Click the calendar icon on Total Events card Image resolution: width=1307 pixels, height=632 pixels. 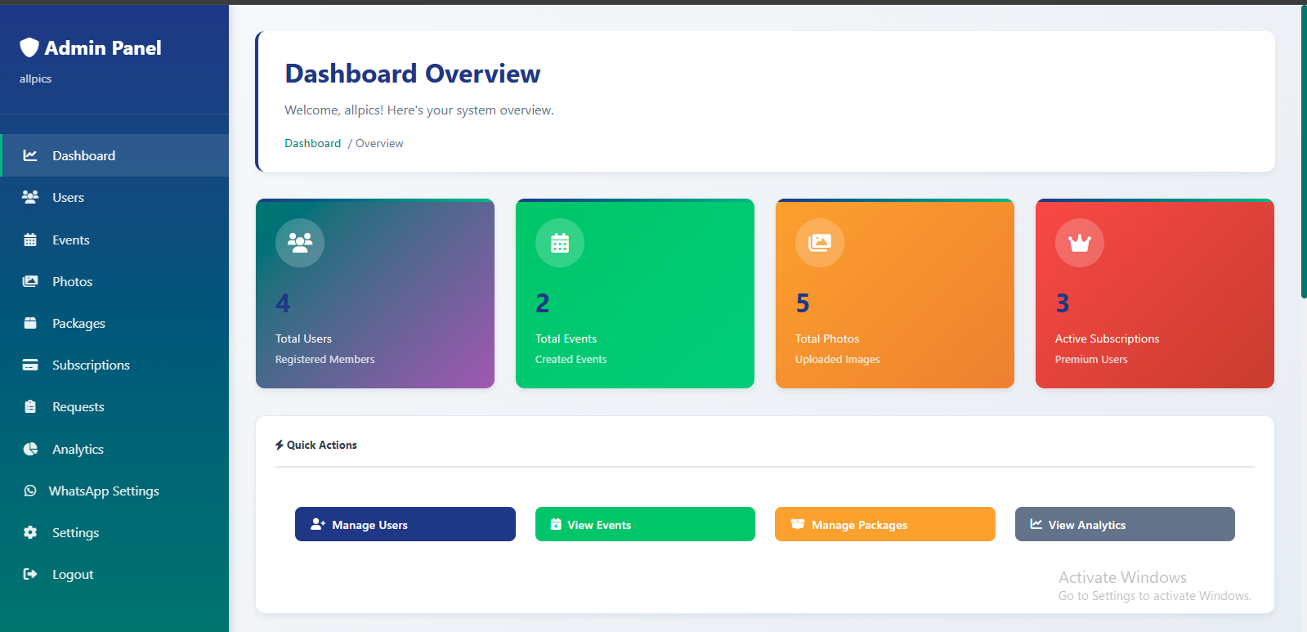point(560,243)
